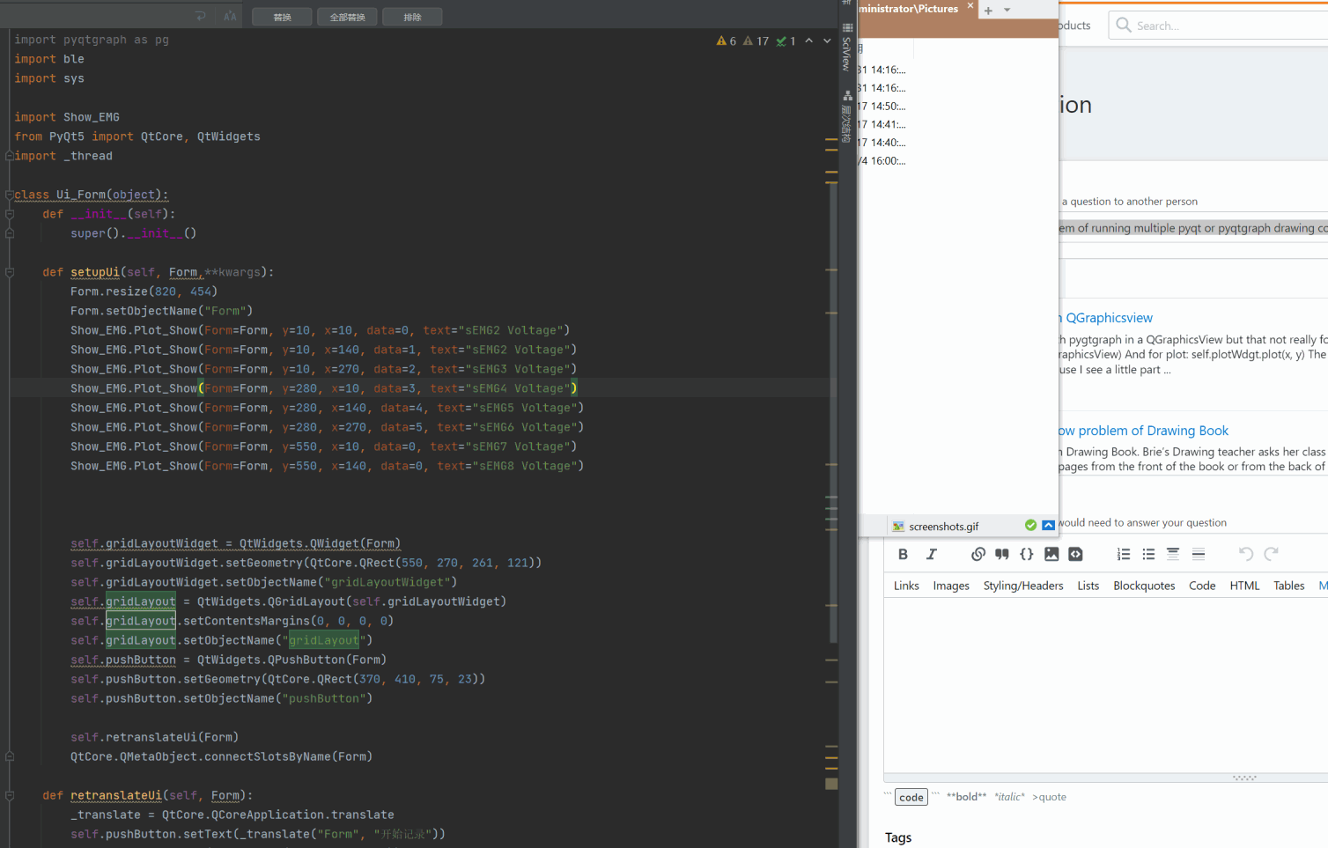Insert an image via the picture icon
This screenshot has height=848, width=1328.
1051,554
